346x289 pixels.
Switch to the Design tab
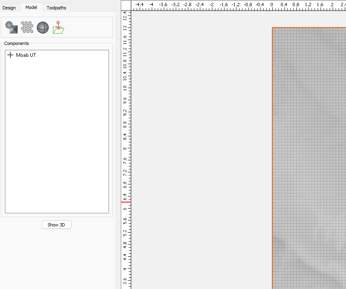9,8
